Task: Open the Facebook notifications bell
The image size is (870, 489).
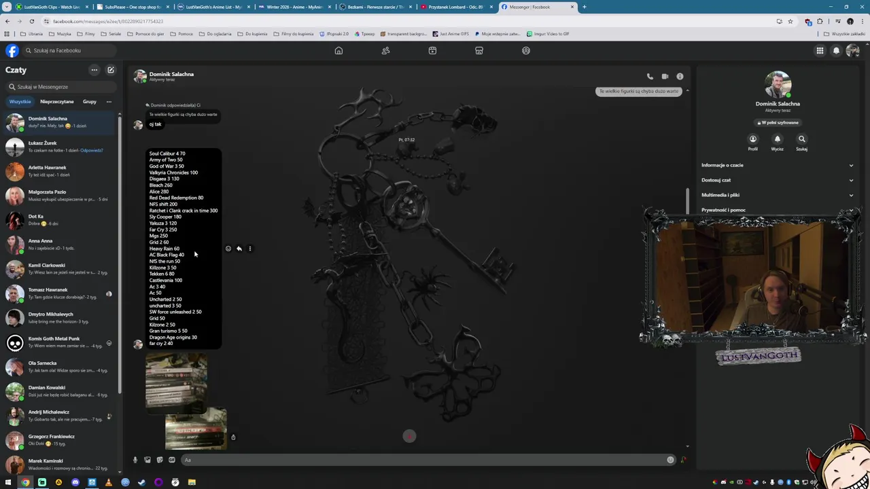Action: pos(837,51)
